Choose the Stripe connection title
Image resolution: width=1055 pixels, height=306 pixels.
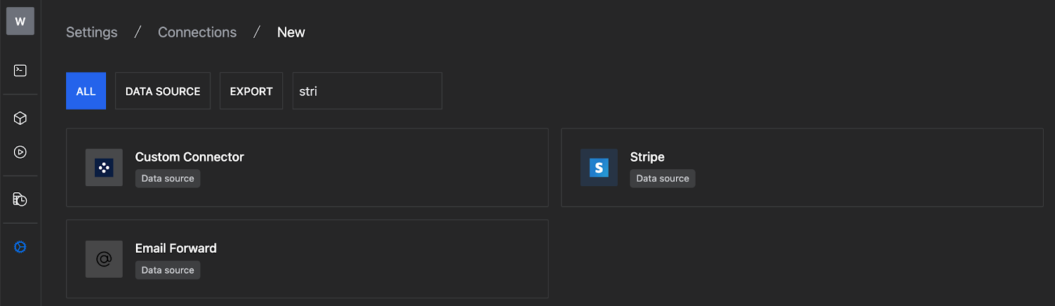(647, 157)
